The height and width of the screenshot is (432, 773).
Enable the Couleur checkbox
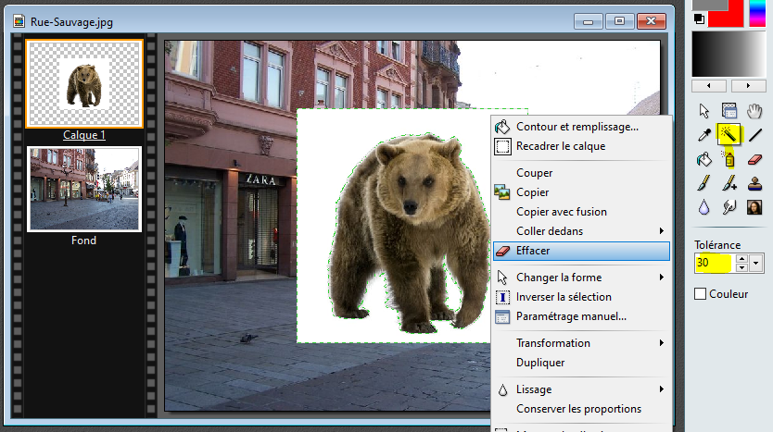(701, 293)
